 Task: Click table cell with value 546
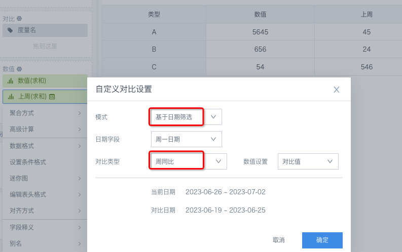[x=367, y=67]
